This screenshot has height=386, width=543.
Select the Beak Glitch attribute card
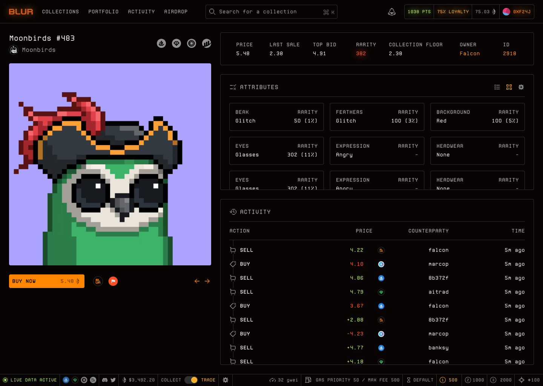pos(276,117)
